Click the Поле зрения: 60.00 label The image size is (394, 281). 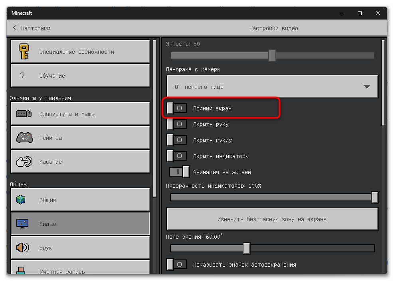194,237
